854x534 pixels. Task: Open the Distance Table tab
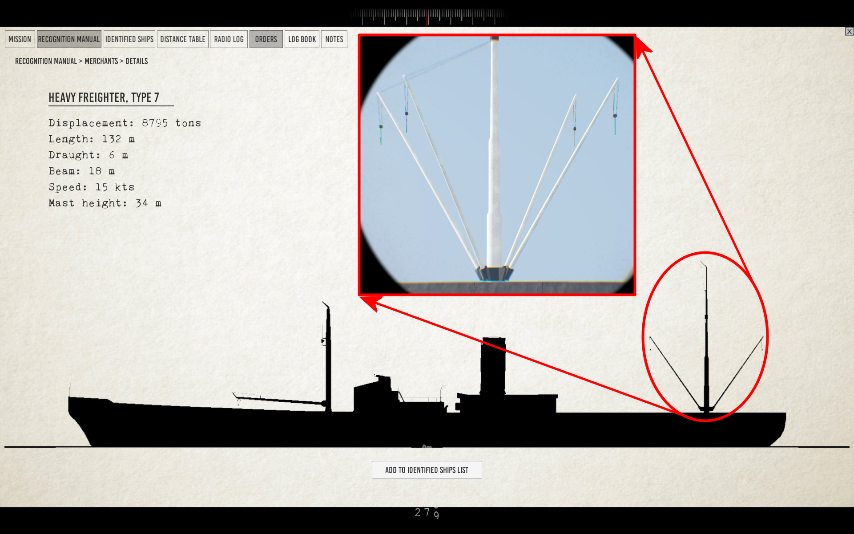tap(182, 39)
